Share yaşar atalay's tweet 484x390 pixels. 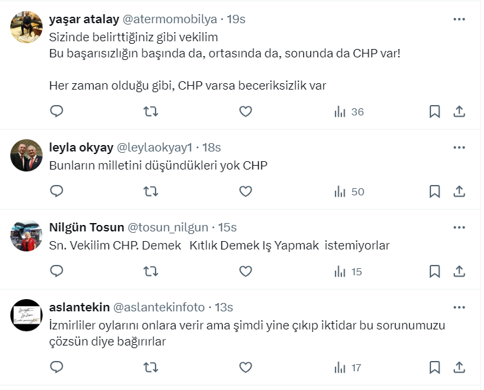(x=459, y=112)
